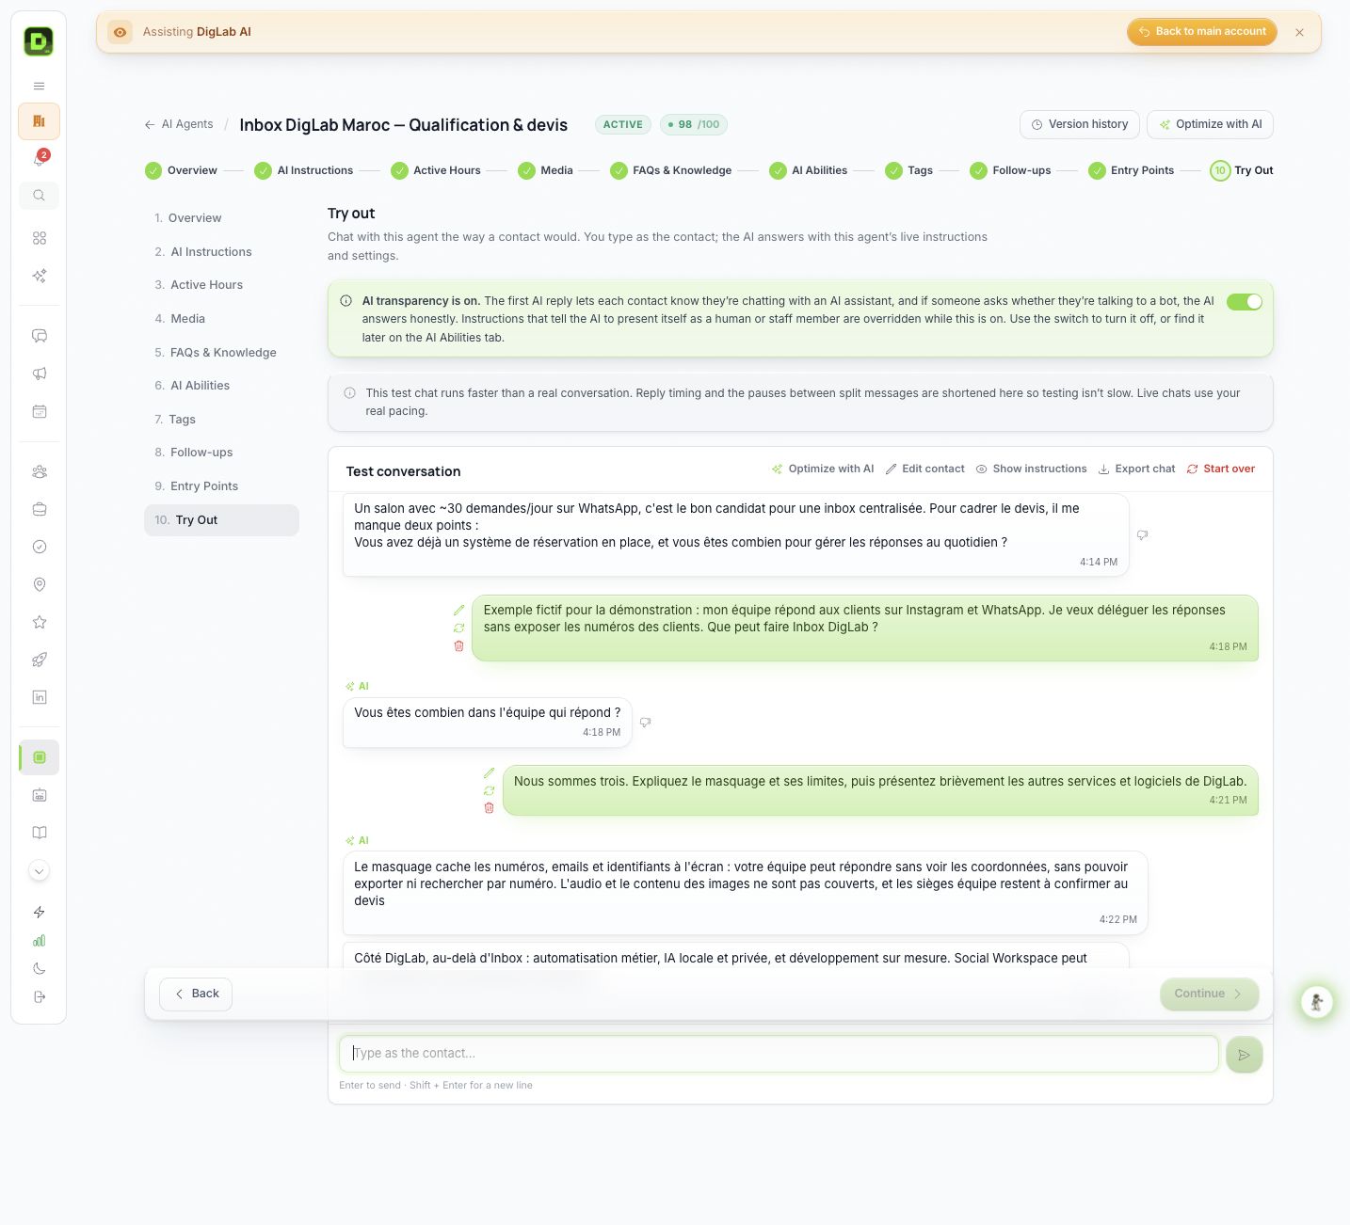Image resolution: width=1350 pixels, height=1225 pixels.
Task: Select '3. Active Hours' in left list
Action: pyautogui.click(x=221, y=285)
